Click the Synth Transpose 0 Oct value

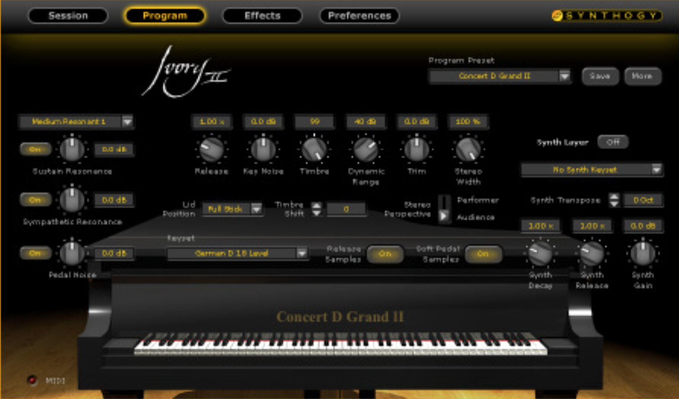pyautogui.click(x=643, y=200)
